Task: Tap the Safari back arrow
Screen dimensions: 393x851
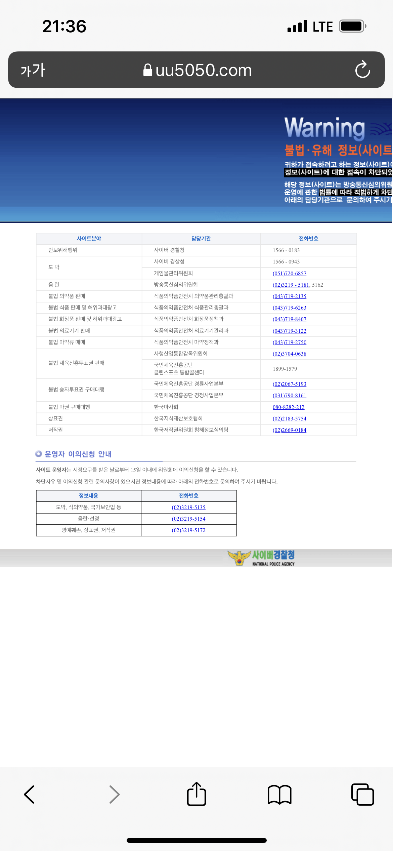Action: pos(29,795)
